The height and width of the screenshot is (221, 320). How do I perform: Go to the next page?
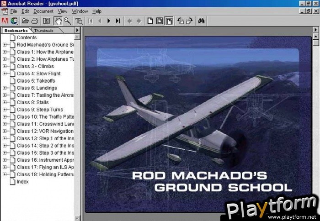pos(109,21)
